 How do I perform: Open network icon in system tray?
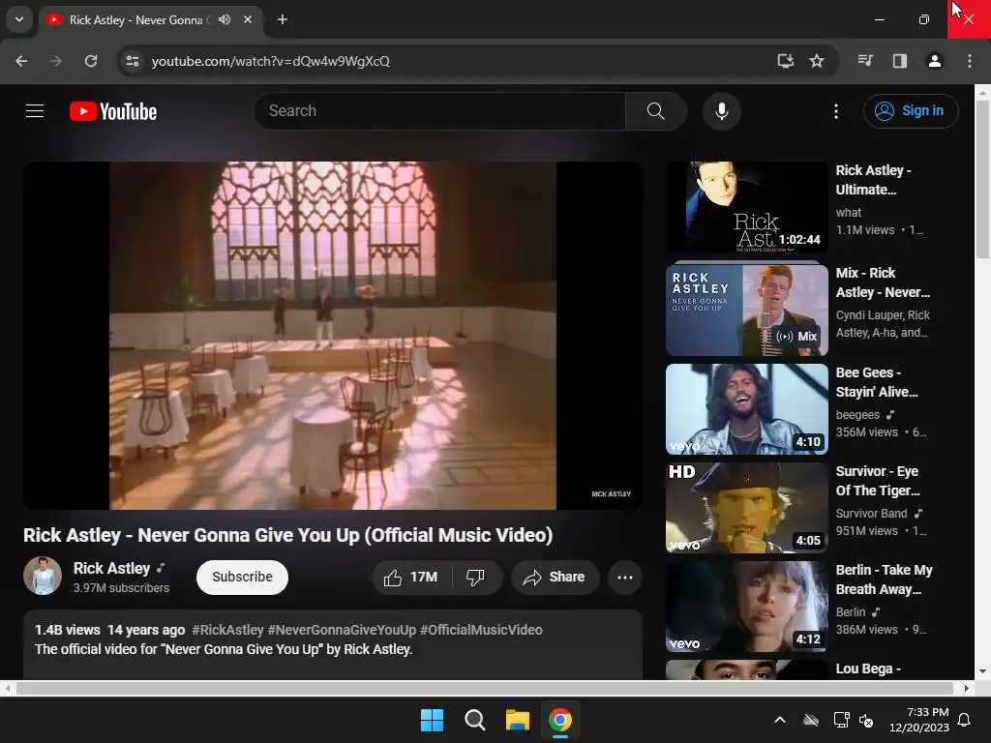(841, 720)
